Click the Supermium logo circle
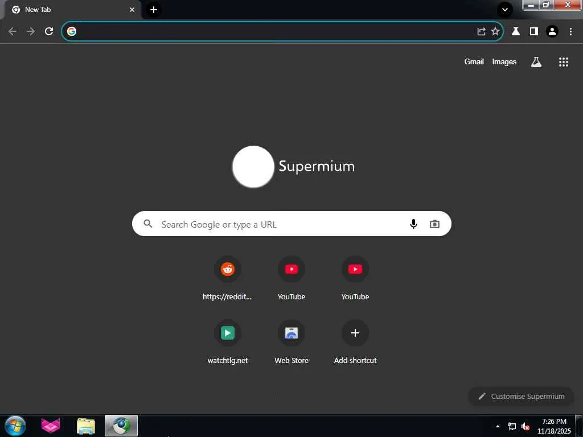The image size is (583, 437). pos(253,167)
